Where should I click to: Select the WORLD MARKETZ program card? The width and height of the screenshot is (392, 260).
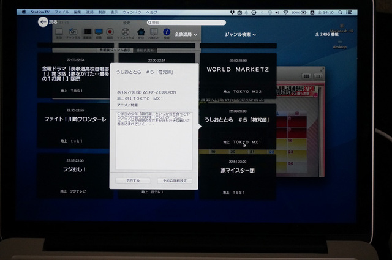pyautogui.click(x=238, y=76)
